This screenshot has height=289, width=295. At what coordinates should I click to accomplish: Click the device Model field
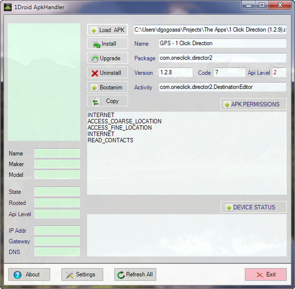coord(57,174)
